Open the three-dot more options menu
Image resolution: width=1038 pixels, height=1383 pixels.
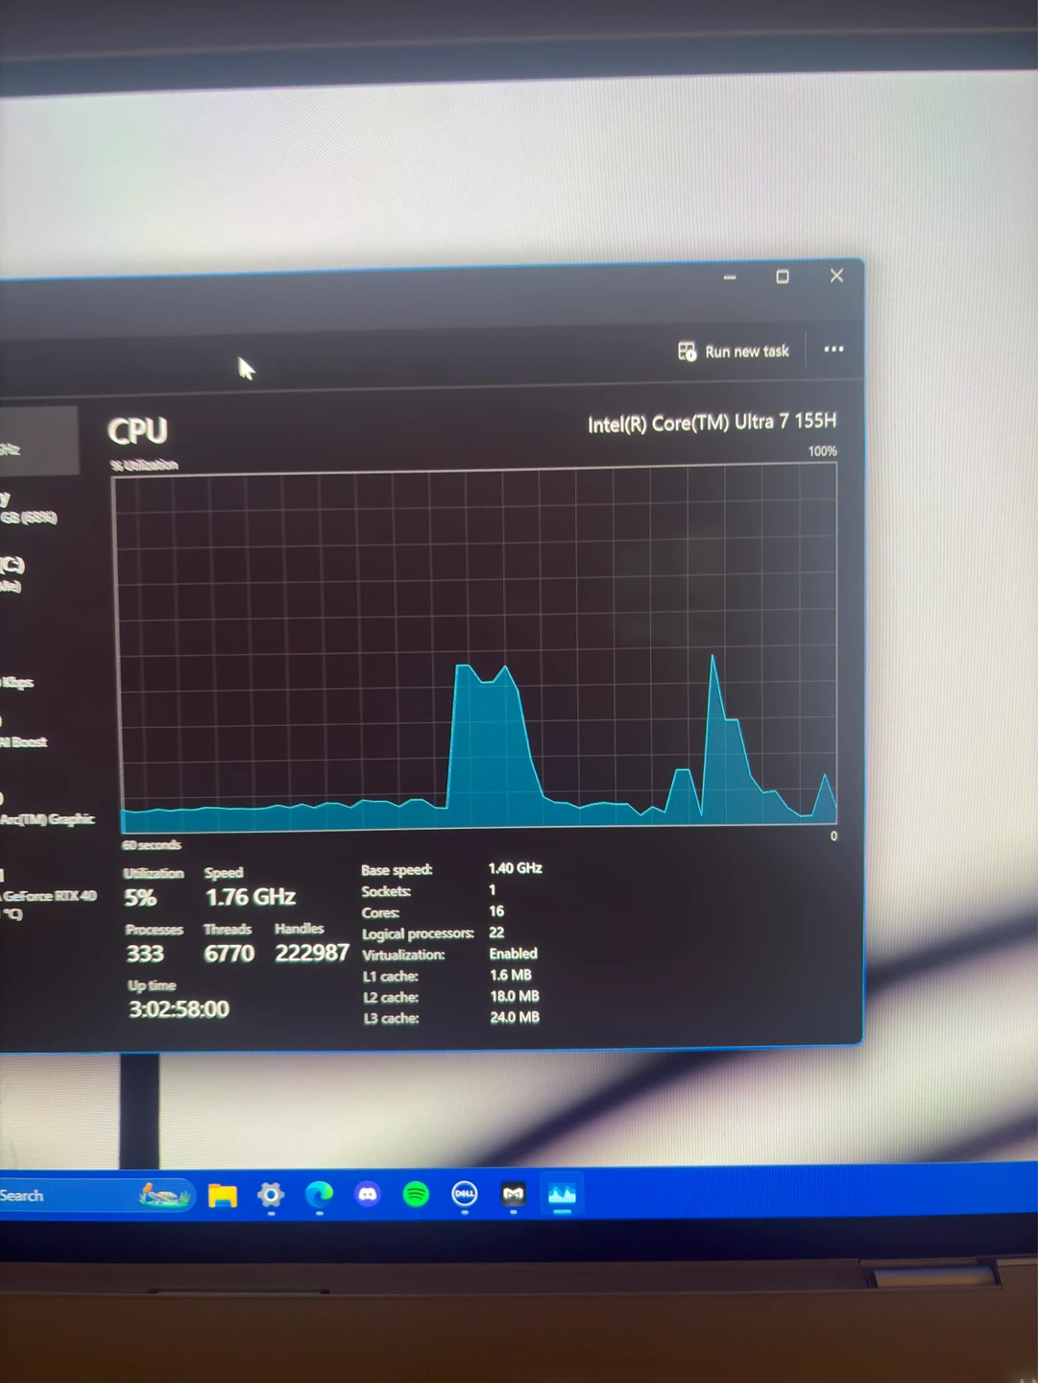[833, 350]
